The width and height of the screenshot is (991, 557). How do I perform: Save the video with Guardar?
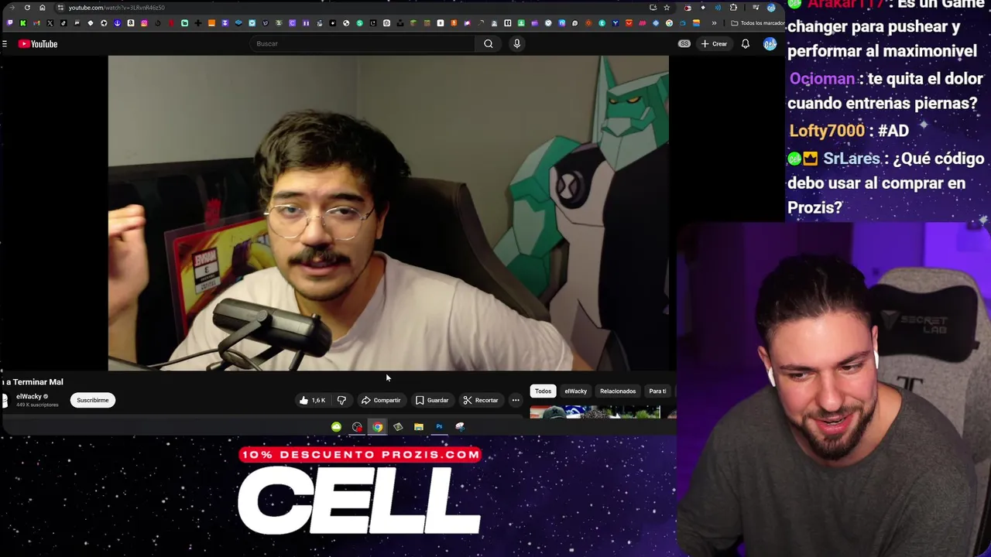(x=432, y=400)
